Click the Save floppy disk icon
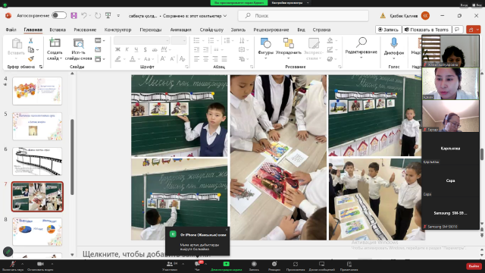The height and width of the screenshot is (273, 485). point(74,15)
